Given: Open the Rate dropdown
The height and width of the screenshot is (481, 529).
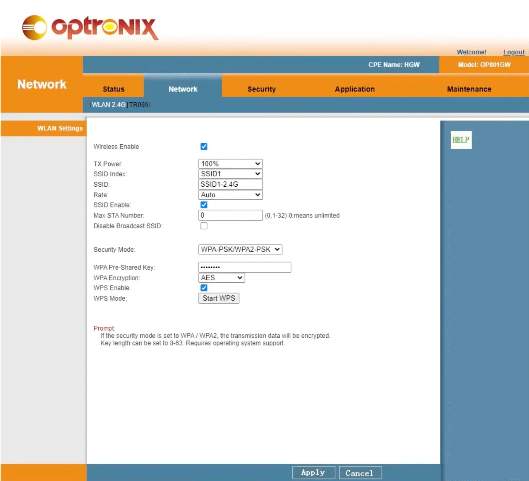Looking at the screenshot, I should 230,195.
